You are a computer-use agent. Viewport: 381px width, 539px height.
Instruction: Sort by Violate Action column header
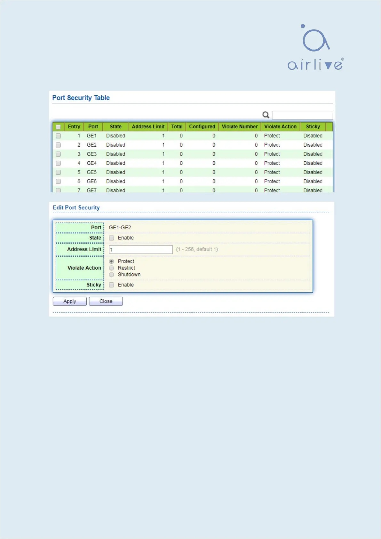[280, 127]
